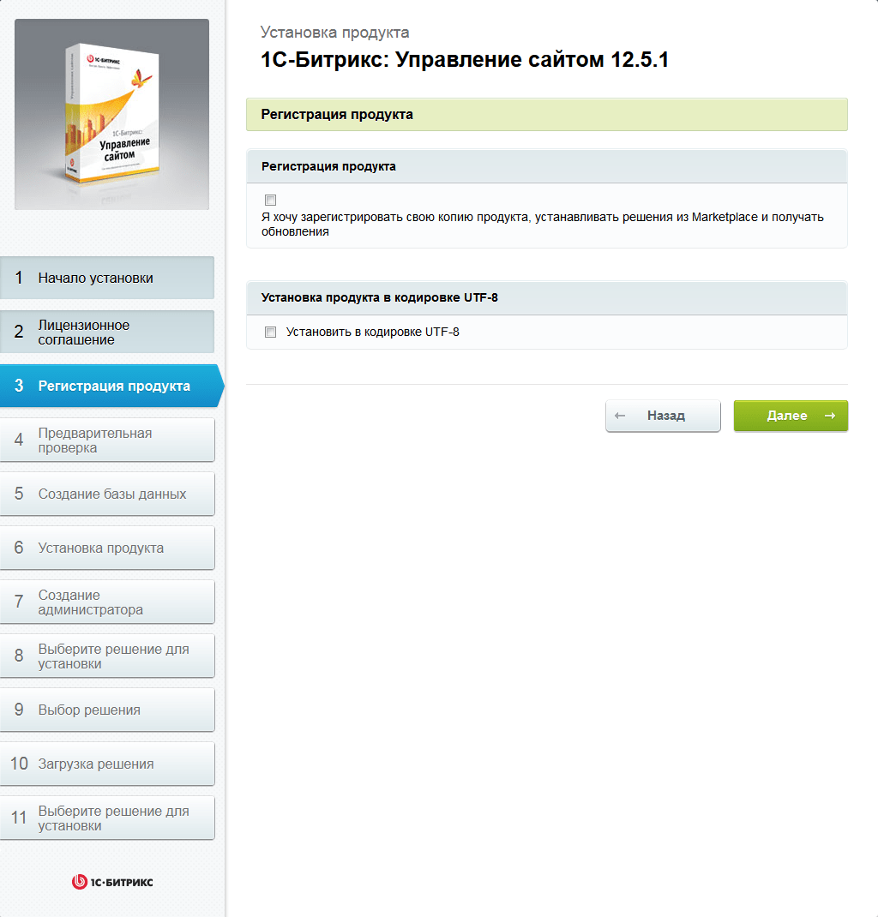Click the 1C-Bitrix logo at sidebar bottom
This screenshot has height=917, width=878.
pyautogui.click(x=112, y=882)
